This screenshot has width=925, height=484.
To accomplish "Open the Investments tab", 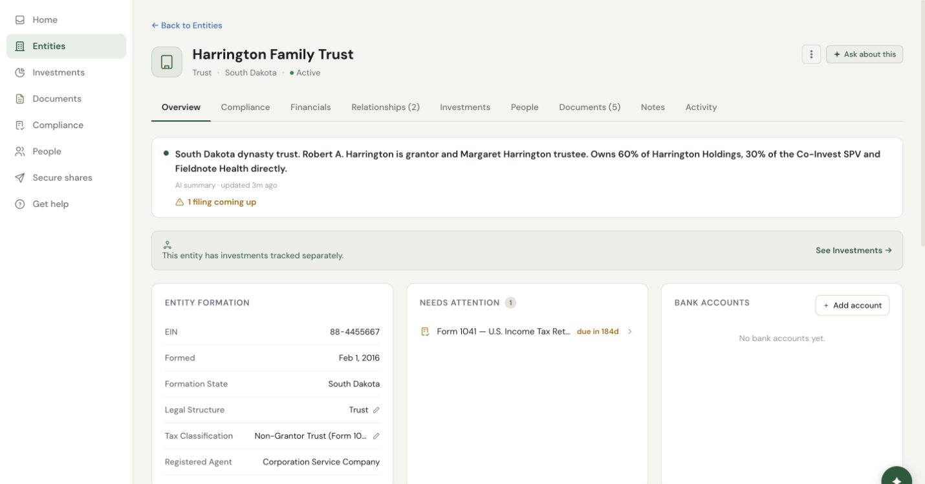I will pos(465,107).
